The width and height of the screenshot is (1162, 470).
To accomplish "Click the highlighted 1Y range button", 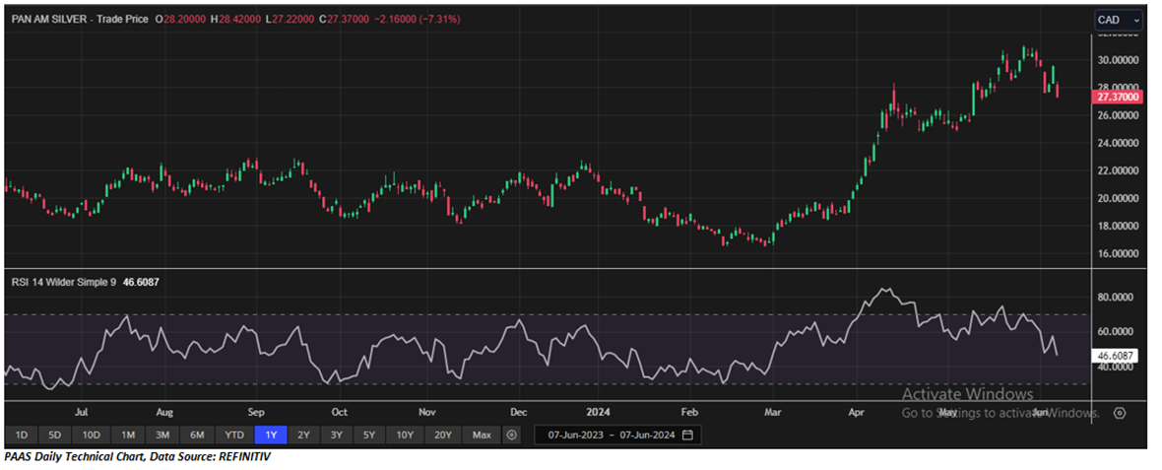I will (270, 435).
